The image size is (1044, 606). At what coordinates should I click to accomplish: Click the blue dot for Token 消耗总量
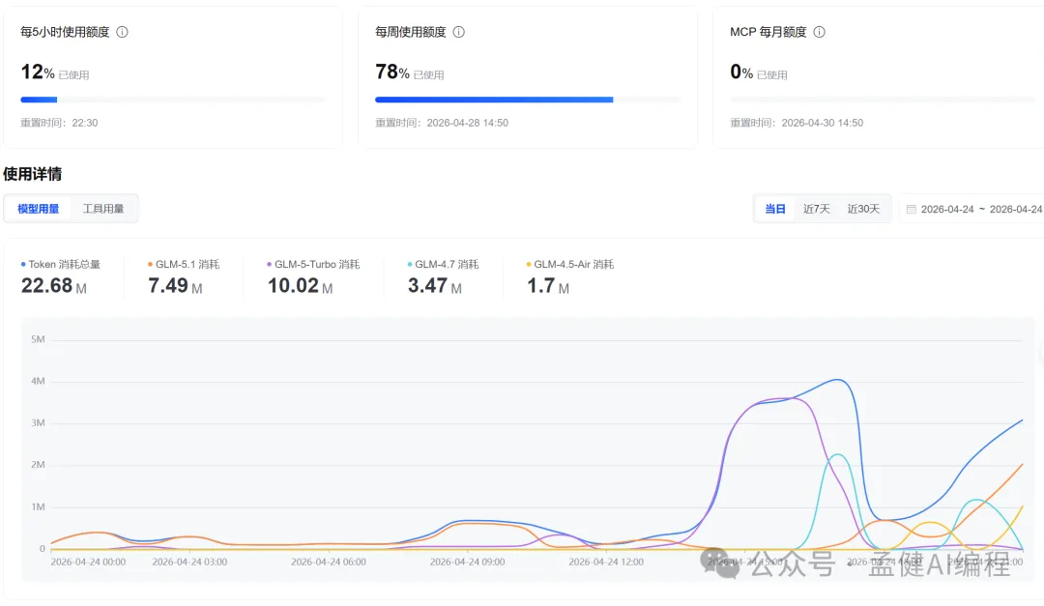(23, 264)
